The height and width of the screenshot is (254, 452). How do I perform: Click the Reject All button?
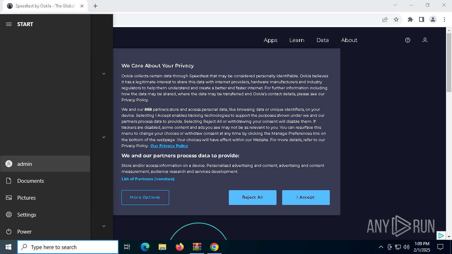click(252, 198)
